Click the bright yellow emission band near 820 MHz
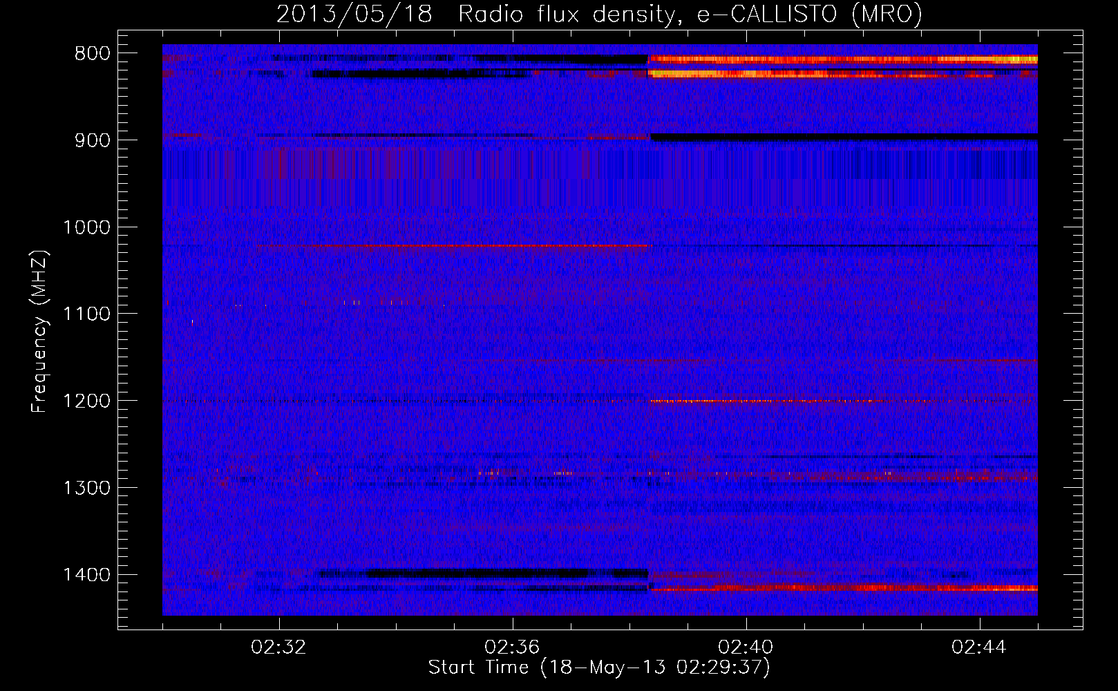The image size is (1118, 691). coord(842,73)
